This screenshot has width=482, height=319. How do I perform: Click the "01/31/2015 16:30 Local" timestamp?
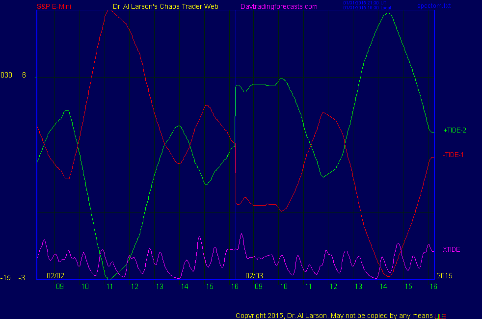[x=367, y=8]
